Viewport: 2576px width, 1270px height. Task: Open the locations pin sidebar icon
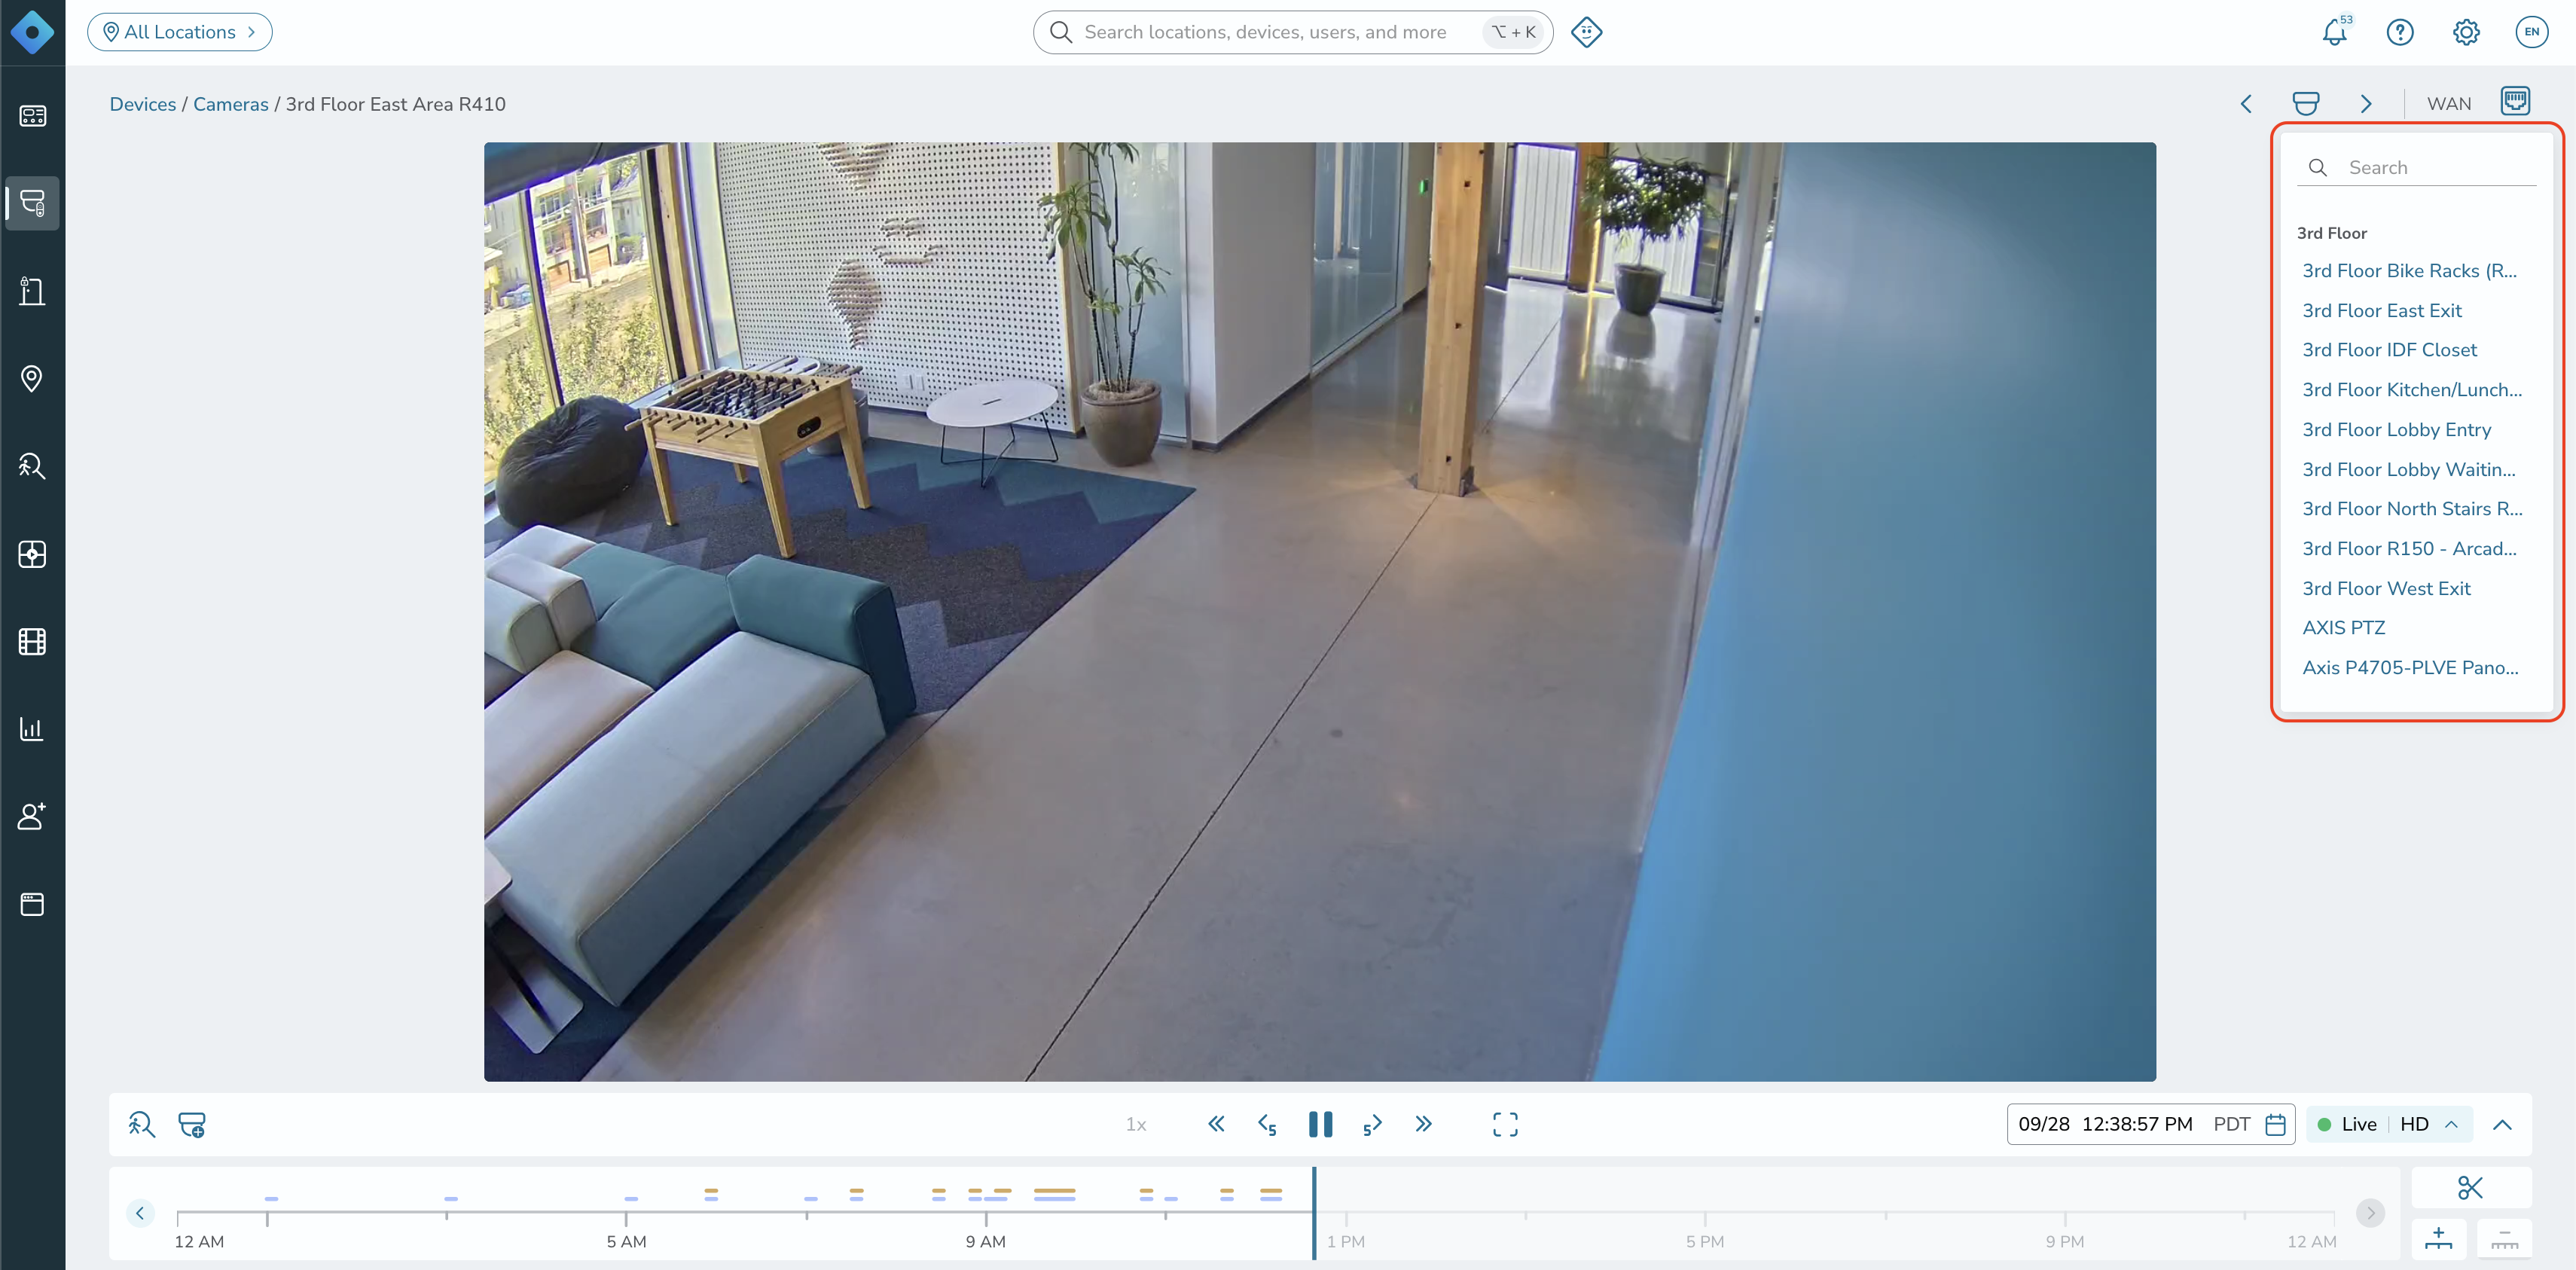click(32, 379)
